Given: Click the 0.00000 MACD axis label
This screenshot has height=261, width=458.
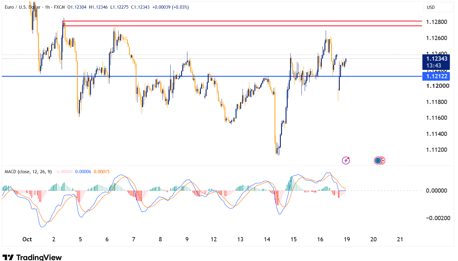Looking at the screenshot, I should 436,191.
